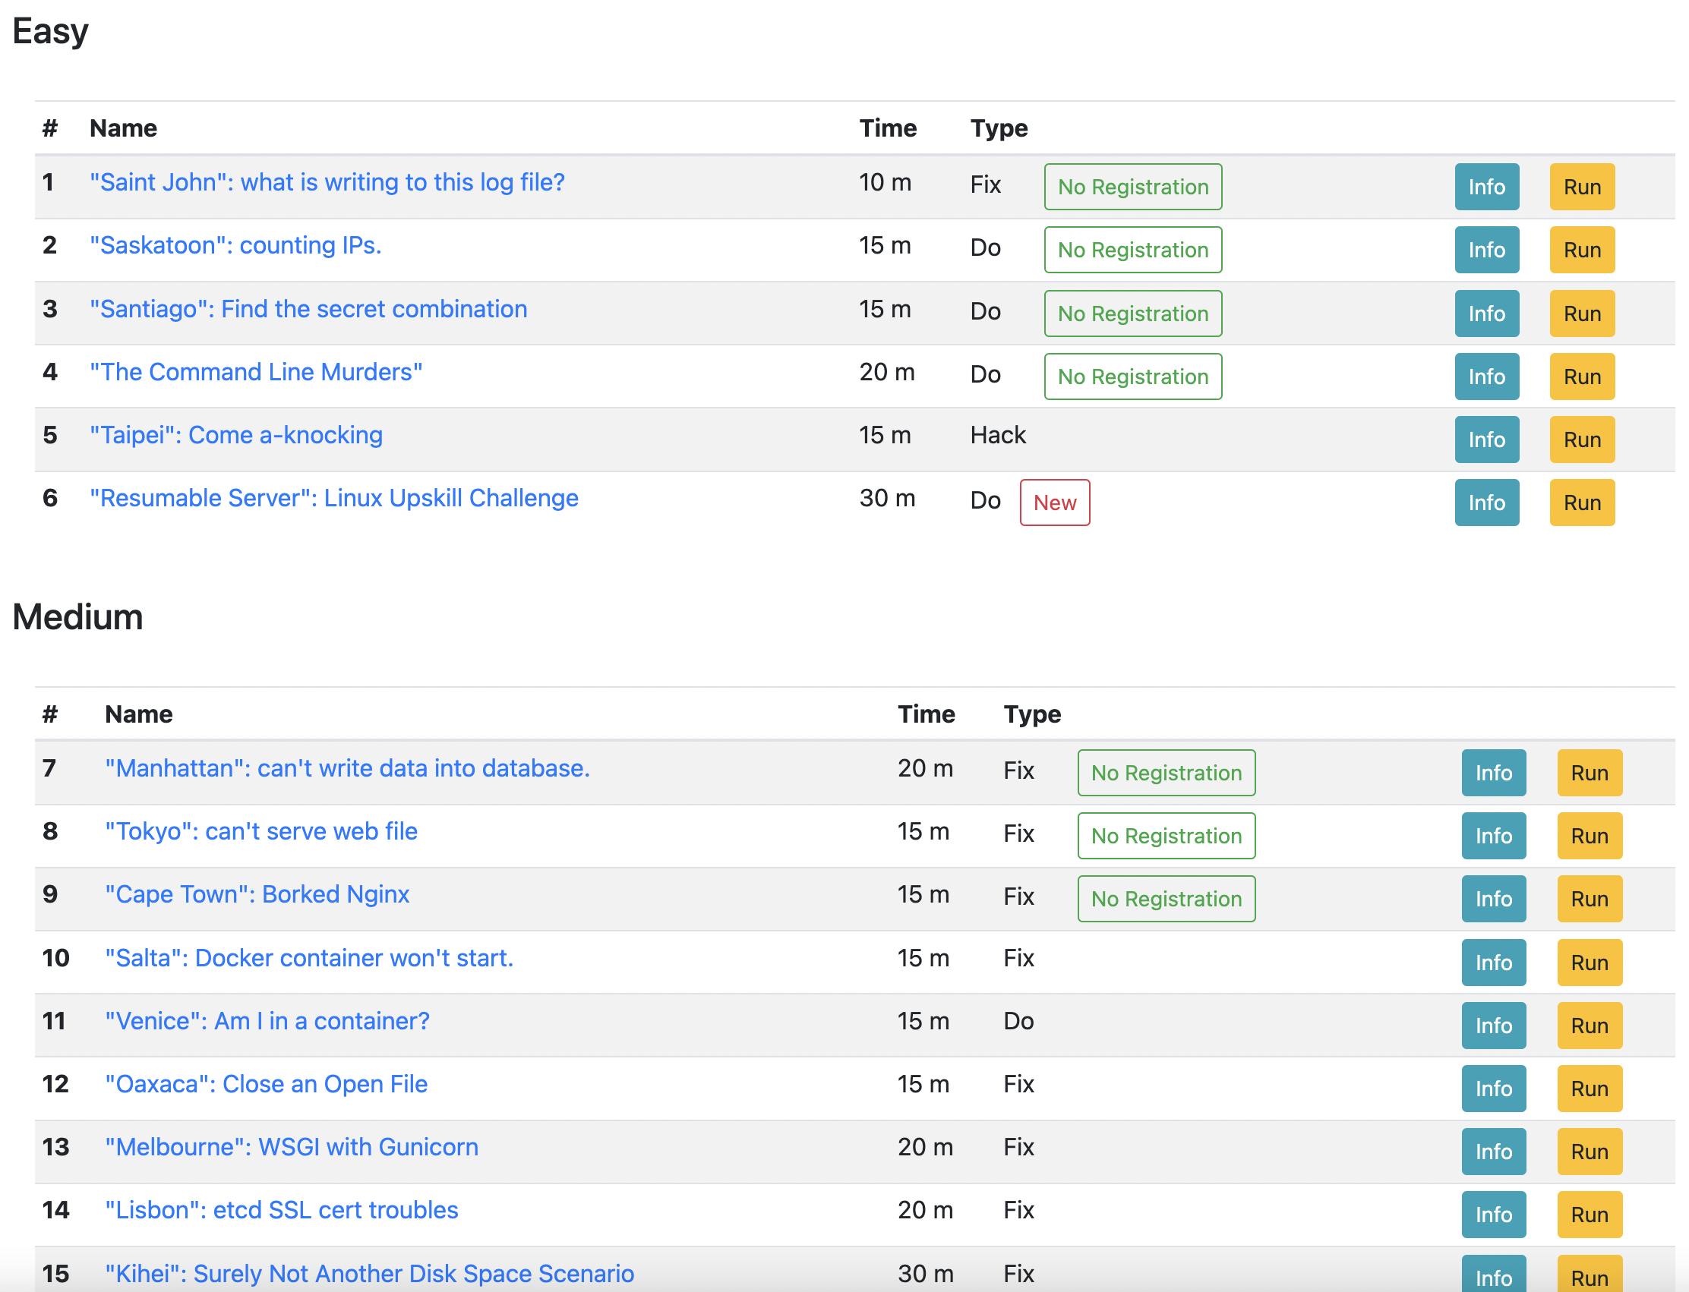The image size is (1689, 1292).
Task: Run the "Lisbon" etcd SSL cert exercise
Action: click(x=1589, y=1215)
